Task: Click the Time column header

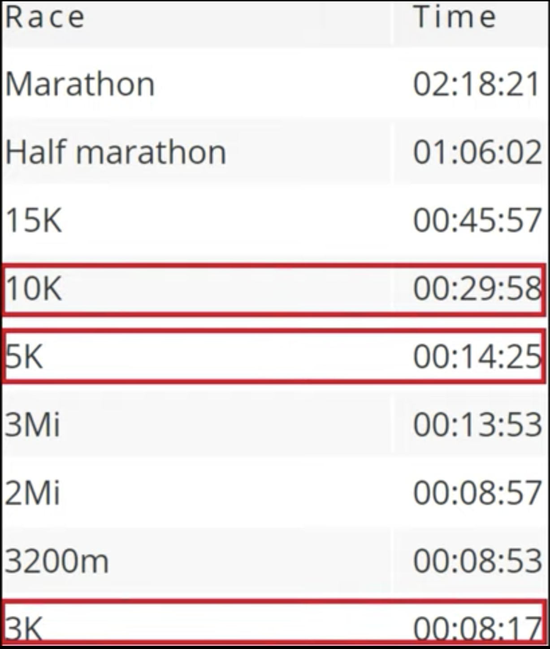Action: coord(455,18)
